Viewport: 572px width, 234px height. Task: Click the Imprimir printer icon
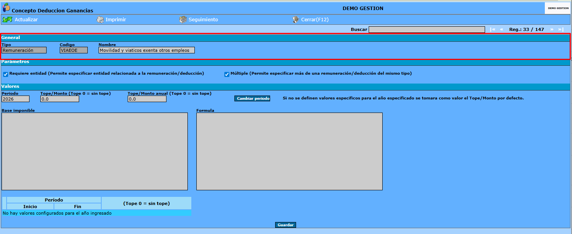click(100, 19)
